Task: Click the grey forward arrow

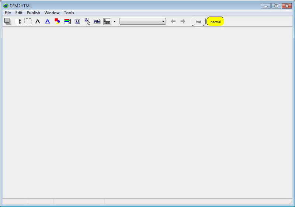Action: tap(183, 21)
